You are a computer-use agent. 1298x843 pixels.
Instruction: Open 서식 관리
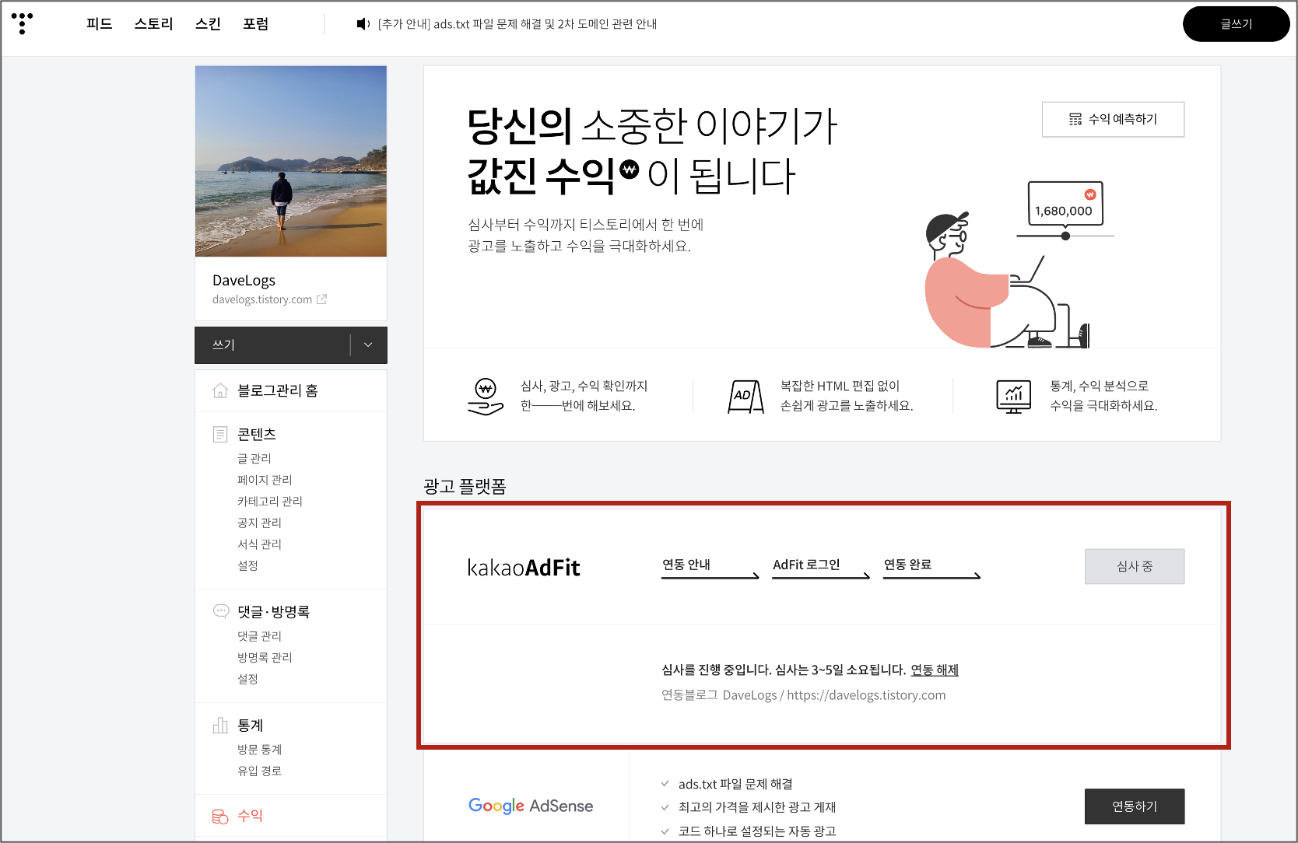[x=259, y=544]
